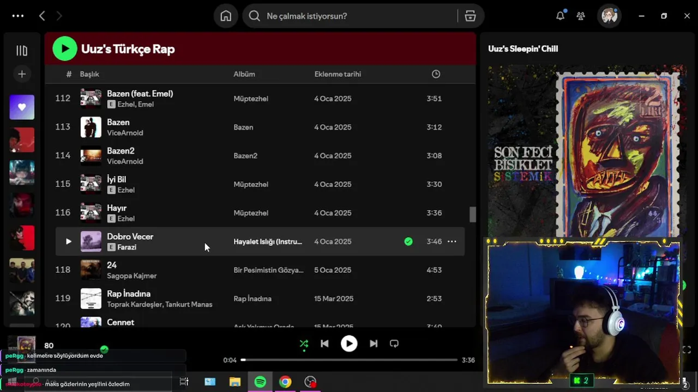This screenshot has width=698, height=392.
Task: Open album Bir Pesimistin Gözyaşları link
Action: [269, 270]
